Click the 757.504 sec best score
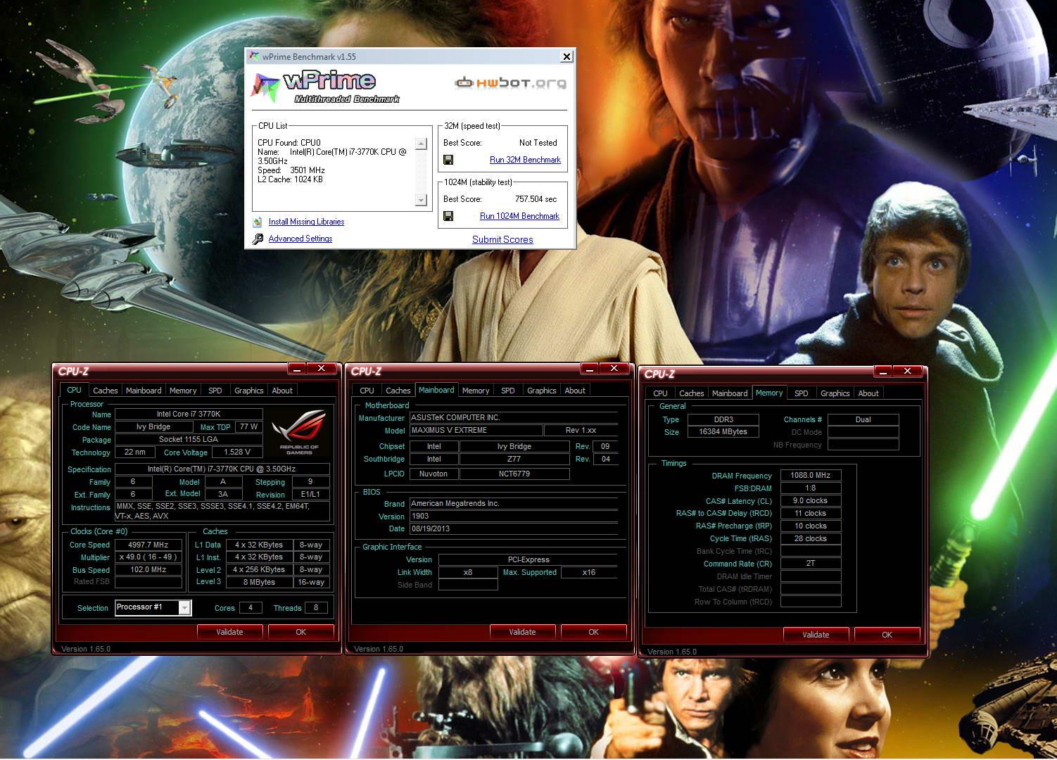Screen dimensions: 1057x760 (536, 199)
